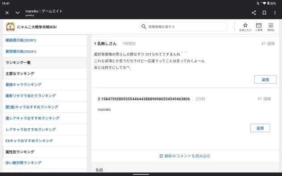The height and width of the screenshot is (176, 282).
Task: Reply to the mannko comment with 返信
Action: pos(260,128)
